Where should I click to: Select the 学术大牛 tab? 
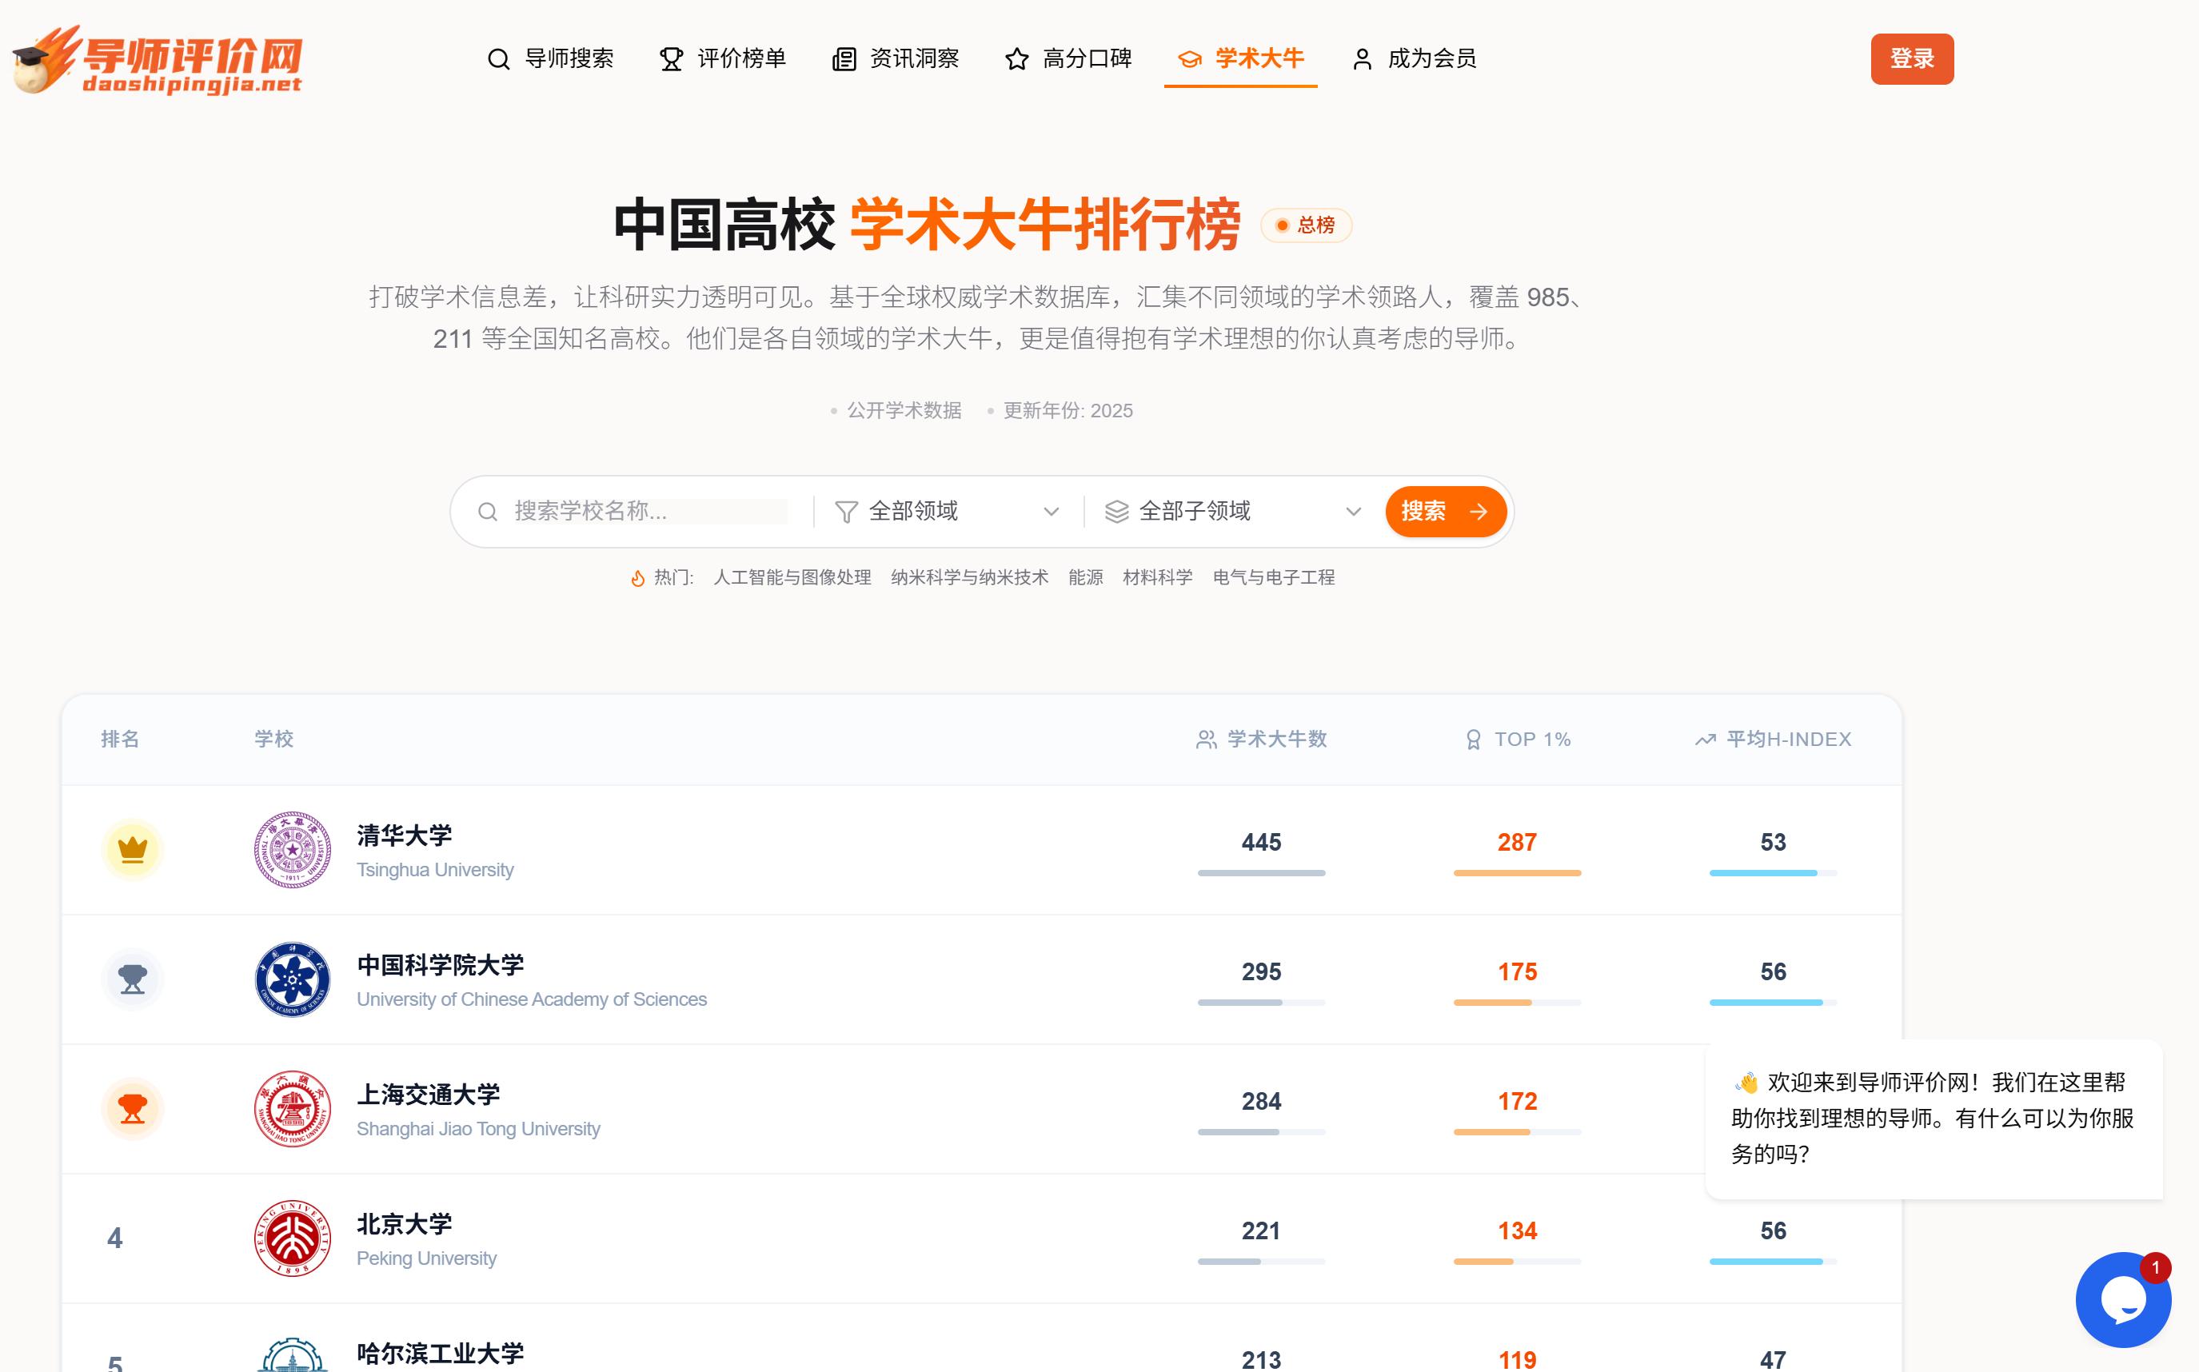click(1240, 59)
